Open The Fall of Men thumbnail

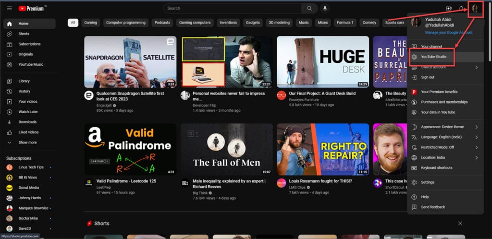click(x=227, y=149)
